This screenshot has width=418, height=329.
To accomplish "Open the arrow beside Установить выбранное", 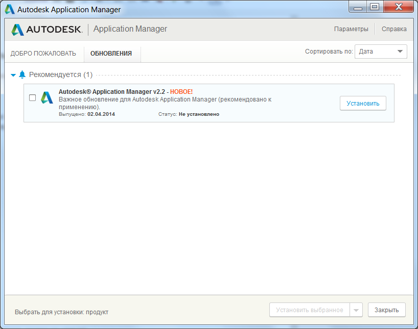I will coord(356,310).
